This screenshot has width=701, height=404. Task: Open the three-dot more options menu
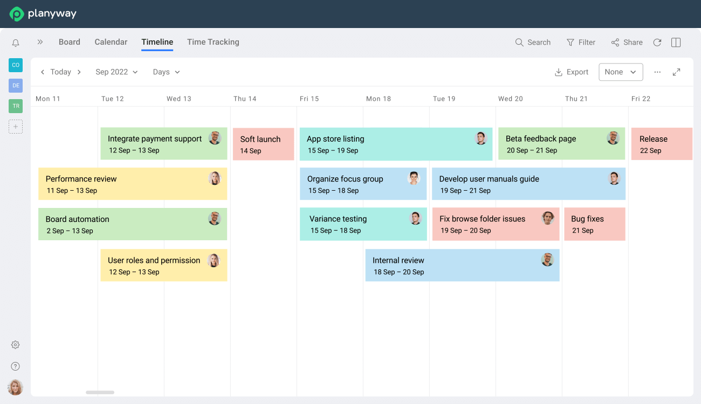point(657,72)
